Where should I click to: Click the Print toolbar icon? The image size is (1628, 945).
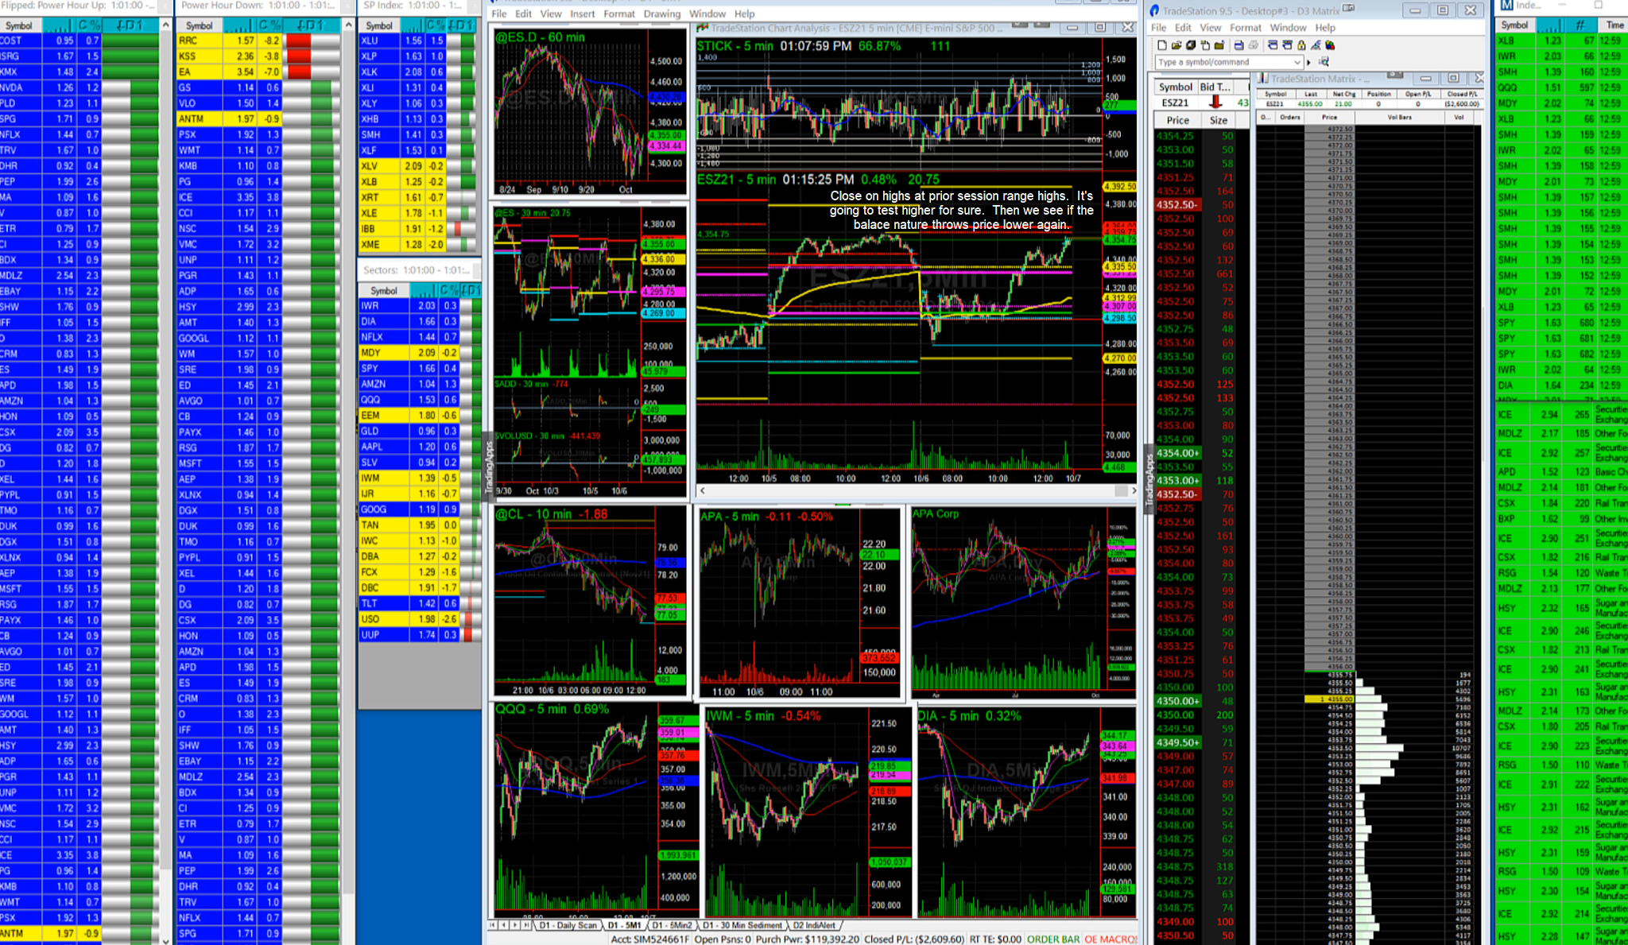1238,45
